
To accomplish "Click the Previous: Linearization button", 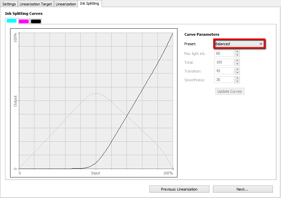I will point(179,189).
